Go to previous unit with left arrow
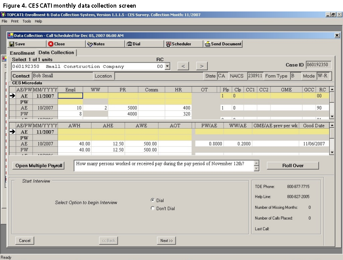Image resolution: width=343 pixels, height=260 pixels. point(183,66)
